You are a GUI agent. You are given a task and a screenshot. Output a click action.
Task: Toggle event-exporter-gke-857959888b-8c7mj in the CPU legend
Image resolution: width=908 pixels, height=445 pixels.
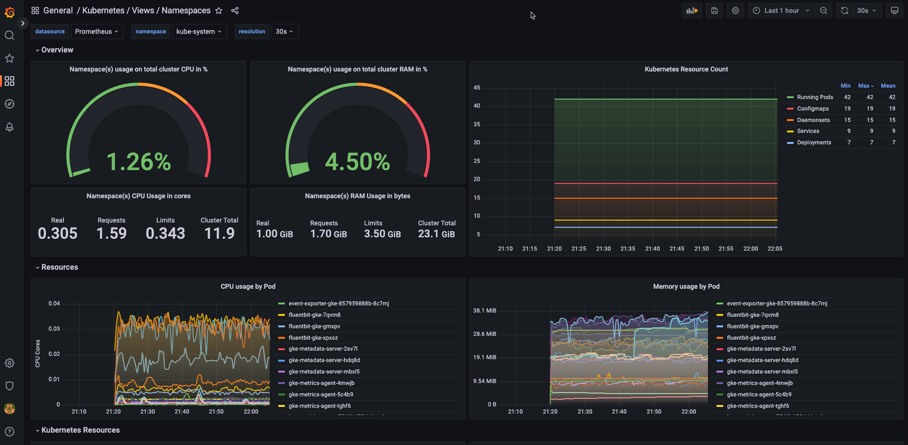tap(339, 303)
